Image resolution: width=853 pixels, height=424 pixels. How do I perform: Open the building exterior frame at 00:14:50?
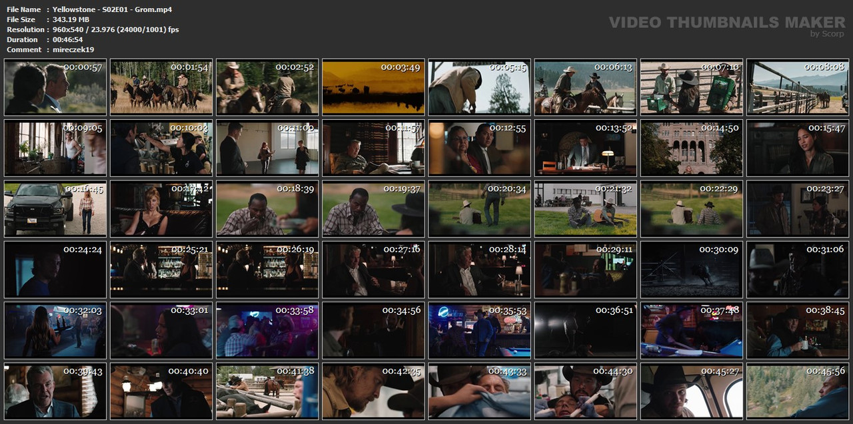tap(692, 148)
